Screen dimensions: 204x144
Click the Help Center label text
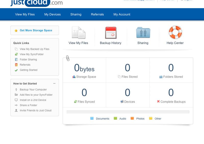coord(175,43)
